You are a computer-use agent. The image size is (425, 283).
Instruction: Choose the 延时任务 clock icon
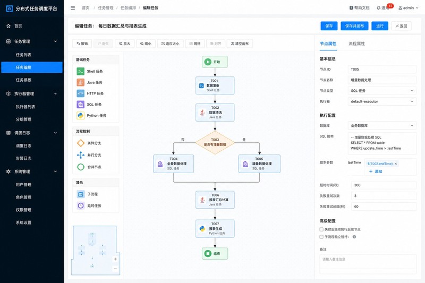(81, 205)
